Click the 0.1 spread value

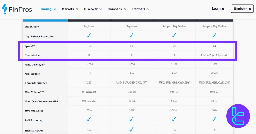[214, 46]
